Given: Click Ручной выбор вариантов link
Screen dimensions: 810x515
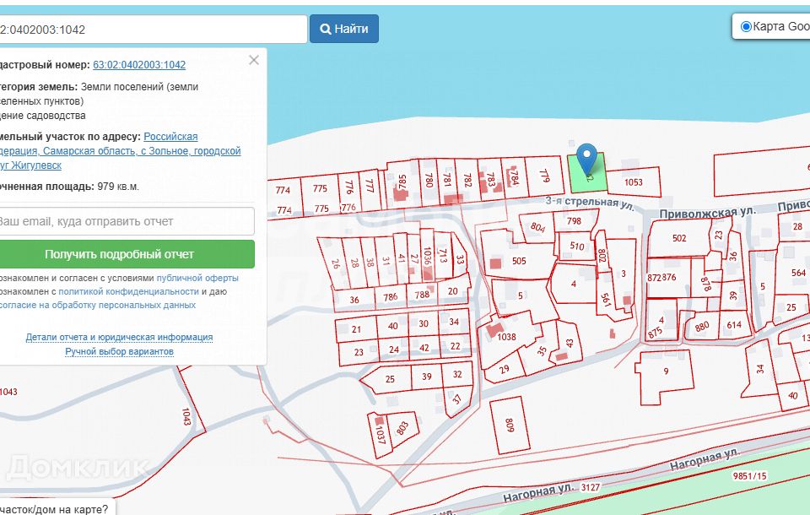Looking at the screenshot, I should (119, 351).
